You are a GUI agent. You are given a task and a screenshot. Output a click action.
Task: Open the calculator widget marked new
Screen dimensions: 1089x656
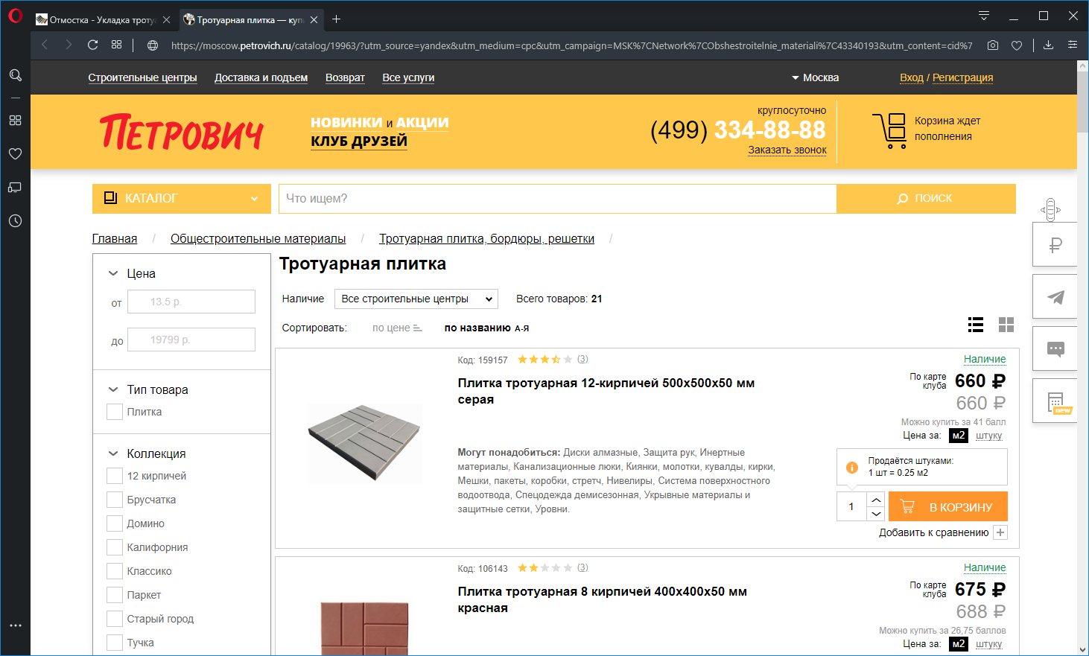(x=1055, y=401)
